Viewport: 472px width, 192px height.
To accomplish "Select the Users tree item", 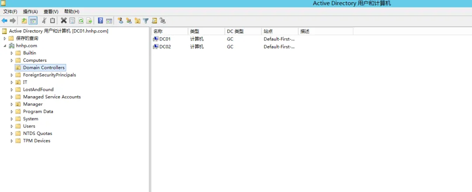I will click(x=29, y=126).
